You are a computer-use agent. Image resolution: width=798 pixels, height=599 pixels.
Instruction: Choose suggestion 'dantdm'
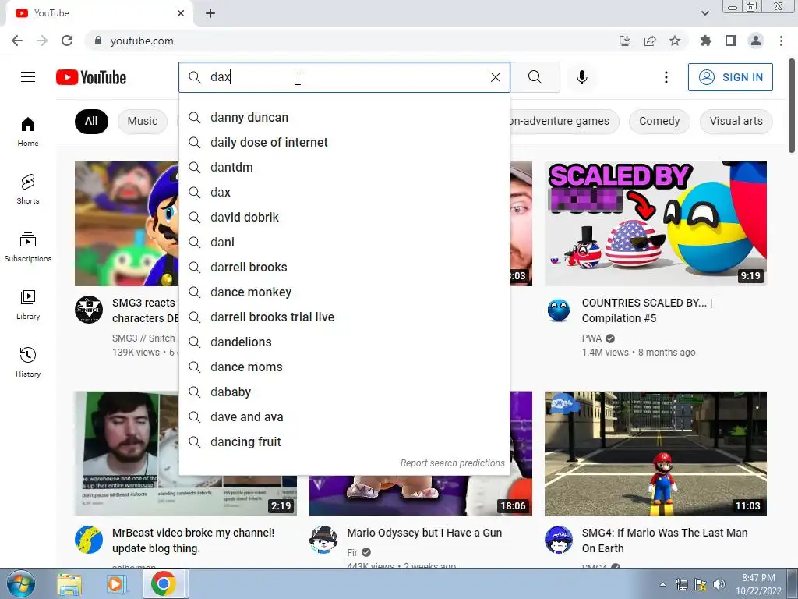[x=344, y=167]
